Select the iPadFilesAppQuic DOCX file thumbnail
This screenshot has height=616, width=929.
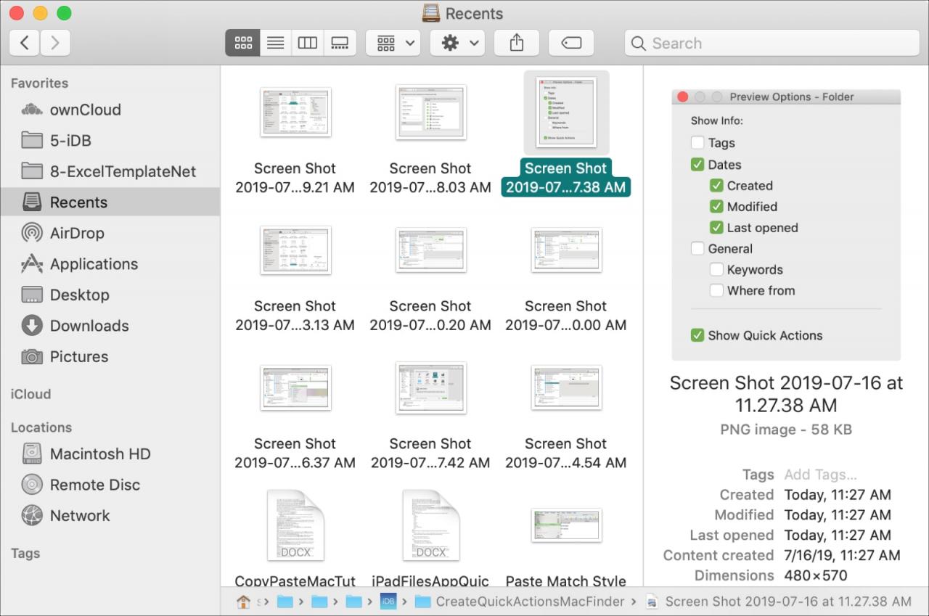[430, 525]
